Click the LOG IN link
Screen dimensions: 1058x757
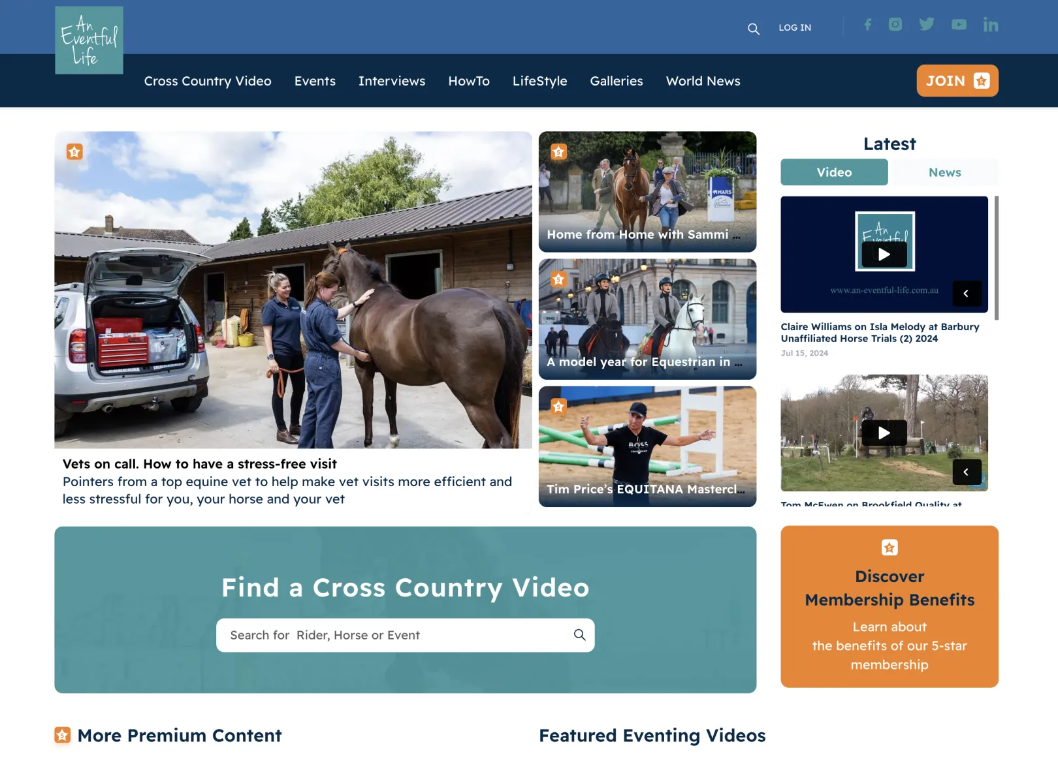coord(794,27)
